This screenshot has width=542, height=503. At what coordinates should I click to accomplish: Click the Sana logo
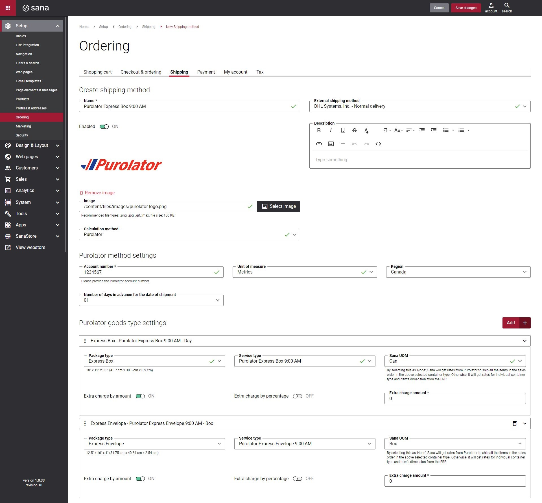point(36,8)
